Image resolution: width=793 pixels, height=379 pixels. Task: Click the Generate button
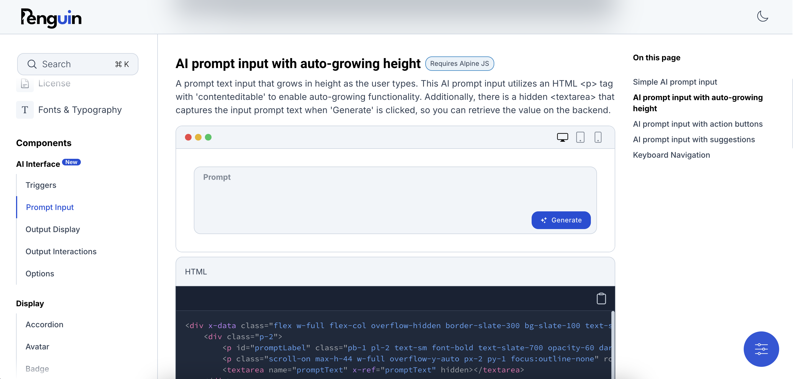tap(561, 220)
